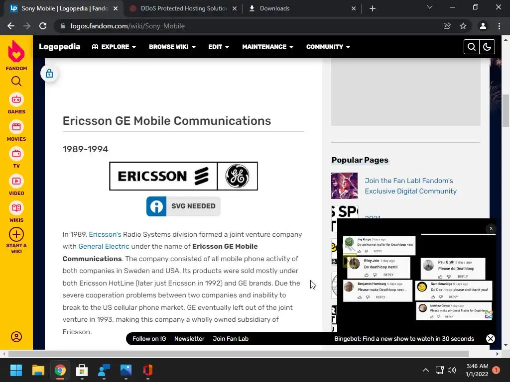Expand the Browse Wiki dropdown

(172, 47)
